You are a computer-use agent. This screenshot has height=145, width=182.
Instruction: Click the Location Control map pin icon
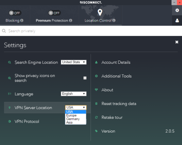[x=100, y=12]
